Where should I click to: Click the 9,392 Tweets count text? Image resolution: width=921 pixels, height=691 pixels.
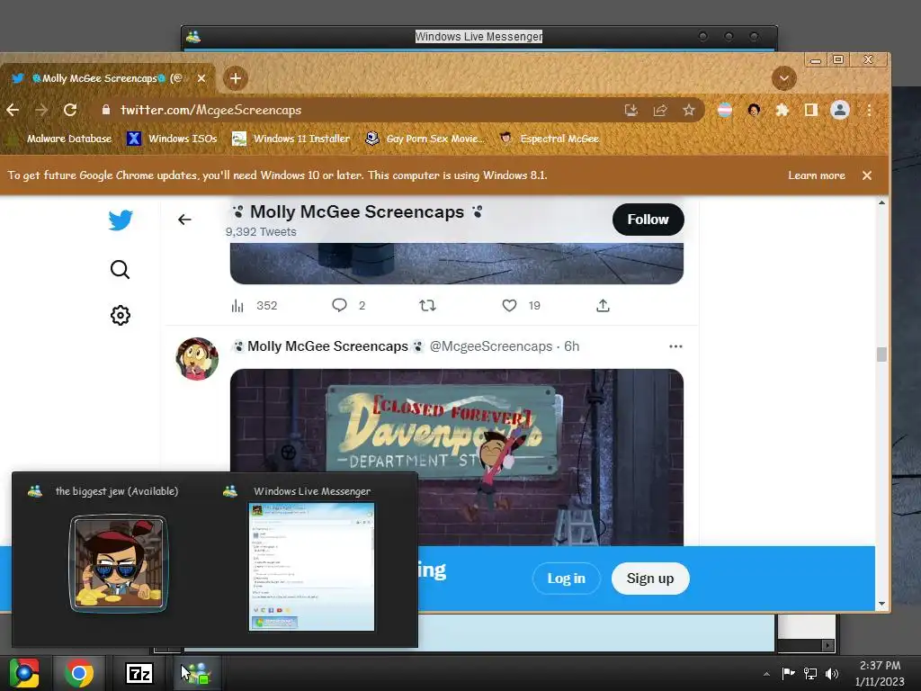pos(261,231)
